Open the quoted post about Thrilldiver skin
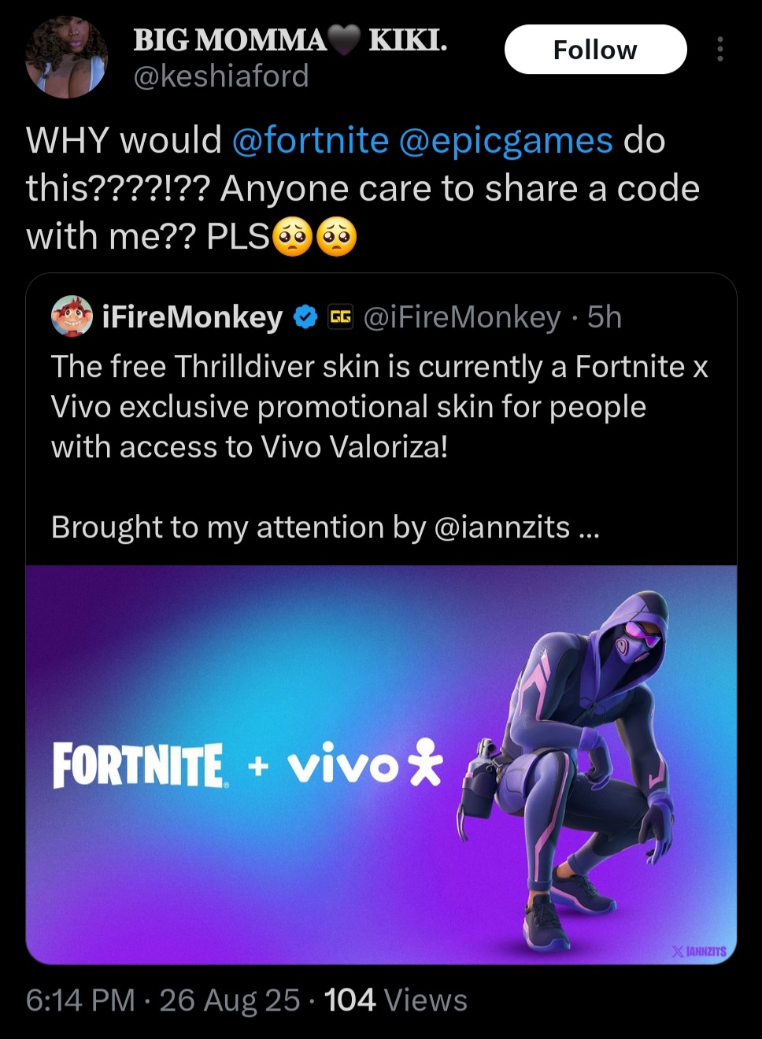The image size is (762, 1039). pyautogui.click(x=379, y=406)
